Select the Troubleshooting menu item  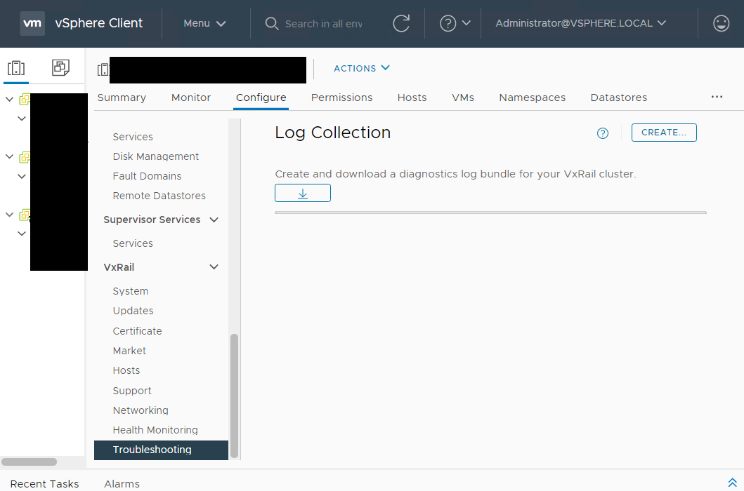(161, 450)
